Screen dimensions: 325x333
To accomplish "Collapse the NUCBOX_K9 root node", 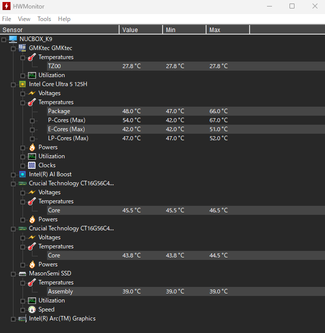I will (x=4, y=39).
